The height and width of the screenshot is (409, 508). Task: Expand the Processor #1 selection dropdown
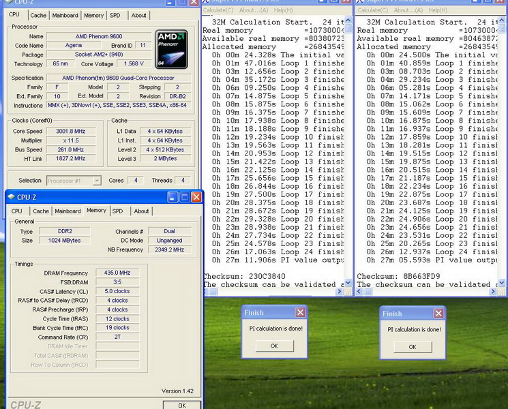97,181
